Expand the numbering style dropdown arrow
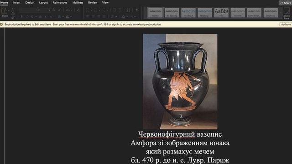 [x=99, y=10]
